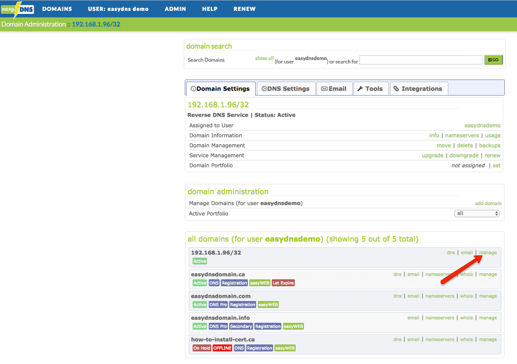Click Let Expire badge on easydnsdomain.ca
The width and height of the screenshot is (517, 364).
coord(283,283)
